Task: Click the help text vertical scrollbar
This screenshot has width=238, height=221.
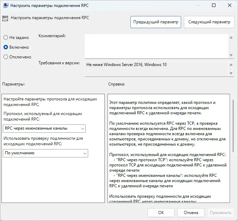Action: (x=233, y=126)
